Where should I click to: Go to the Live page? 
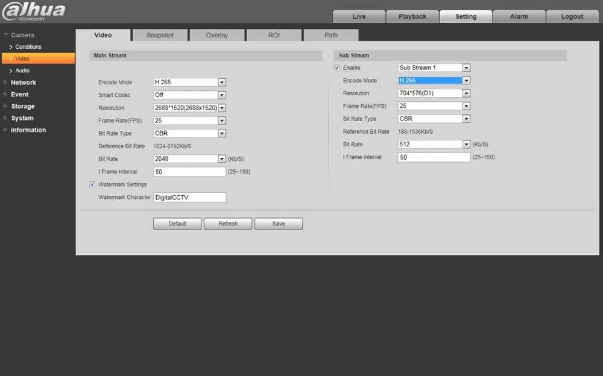pos(359,16)
